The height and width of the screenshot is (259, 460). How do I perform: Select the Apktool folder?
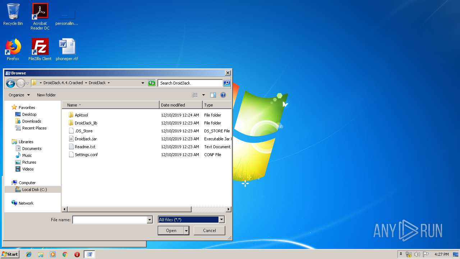[x=81, y=115]
